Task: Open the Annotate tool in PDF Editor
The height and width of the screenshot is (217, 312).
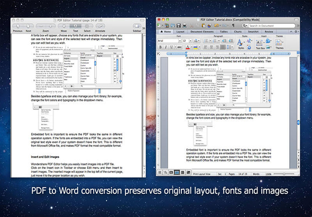Action: click(100, 26)
